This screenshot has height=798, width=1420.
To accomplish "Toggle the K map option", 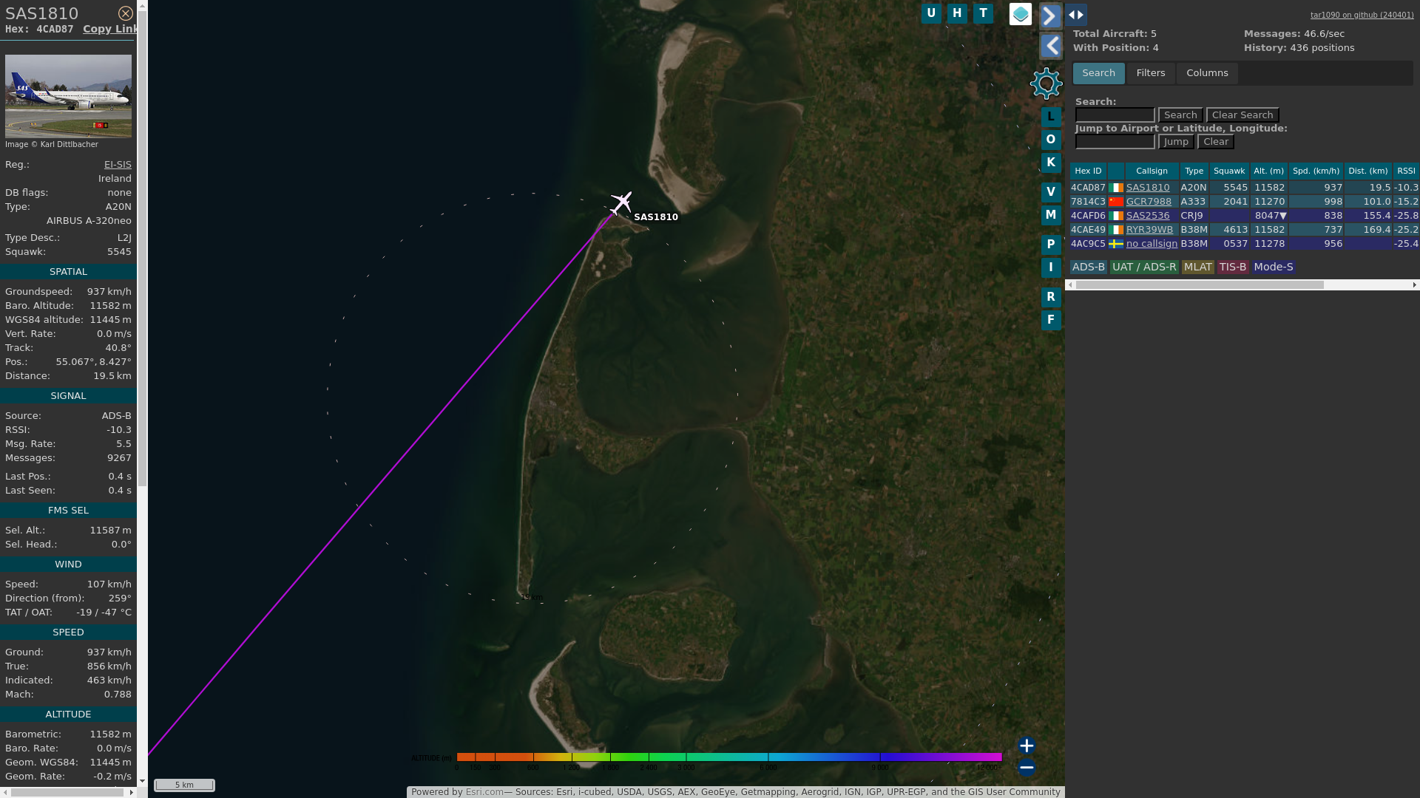I will pos(1051,163).
